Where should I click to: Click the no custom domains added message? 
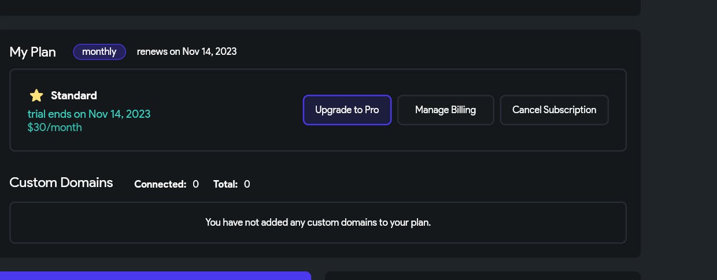pyautogui.click(x=318, y=222)
